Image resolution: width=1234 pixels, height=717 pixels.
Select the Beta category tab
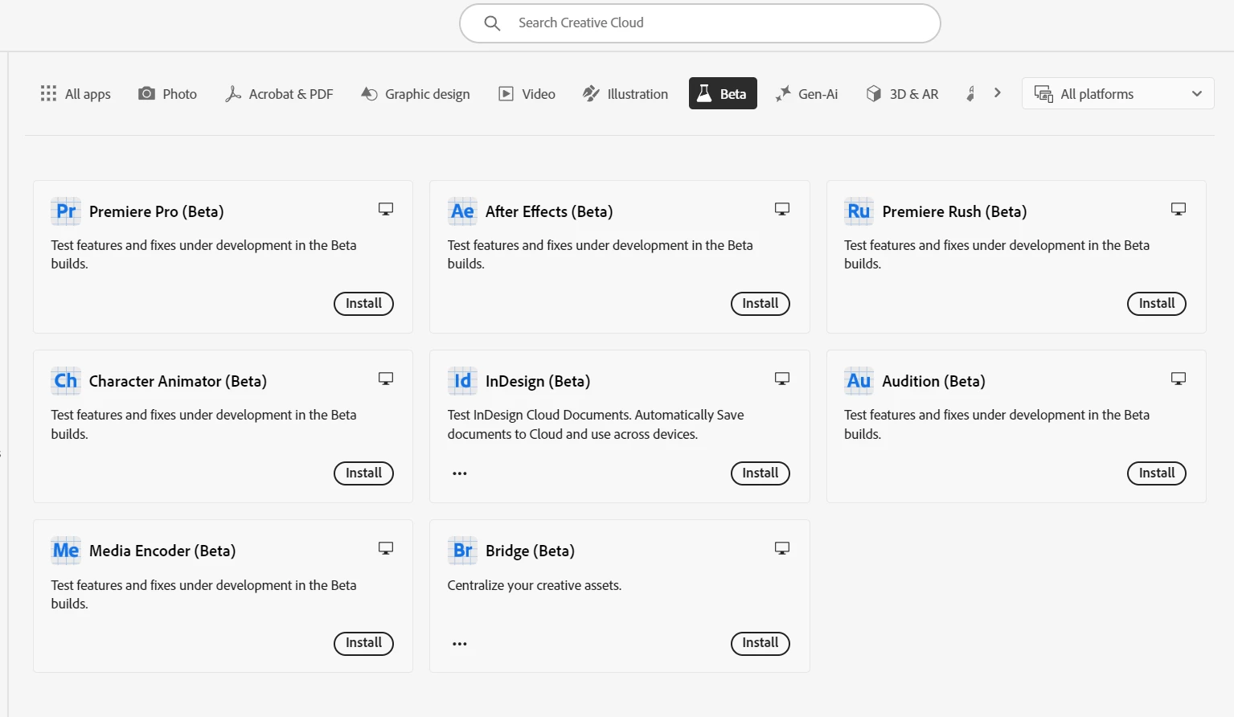pyautogui.click(x=723, y=93)
